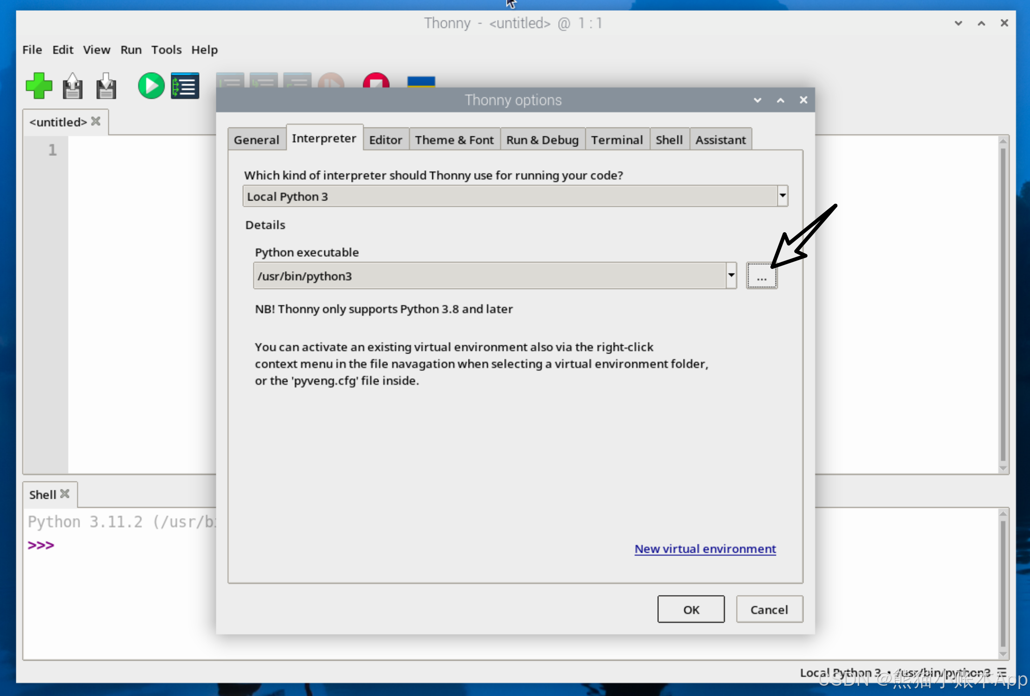
Task: Maximize the main Thonny window
Action: pyautogui.click(x=982, y=23)
